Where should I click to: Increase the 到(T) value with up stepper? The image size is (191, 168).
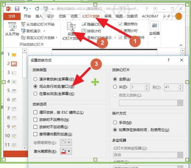(x=180, y=86)
